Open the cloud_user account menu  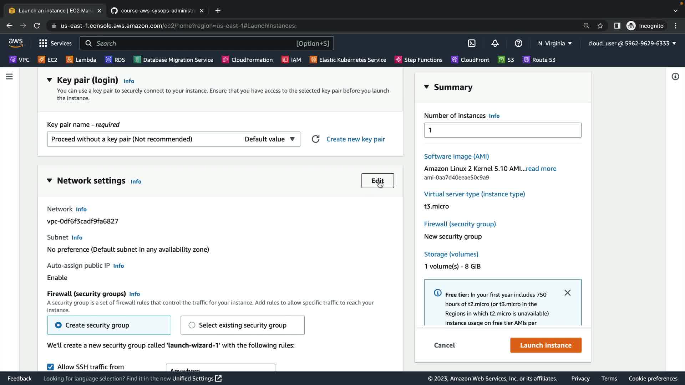click(x=632, y=43)
